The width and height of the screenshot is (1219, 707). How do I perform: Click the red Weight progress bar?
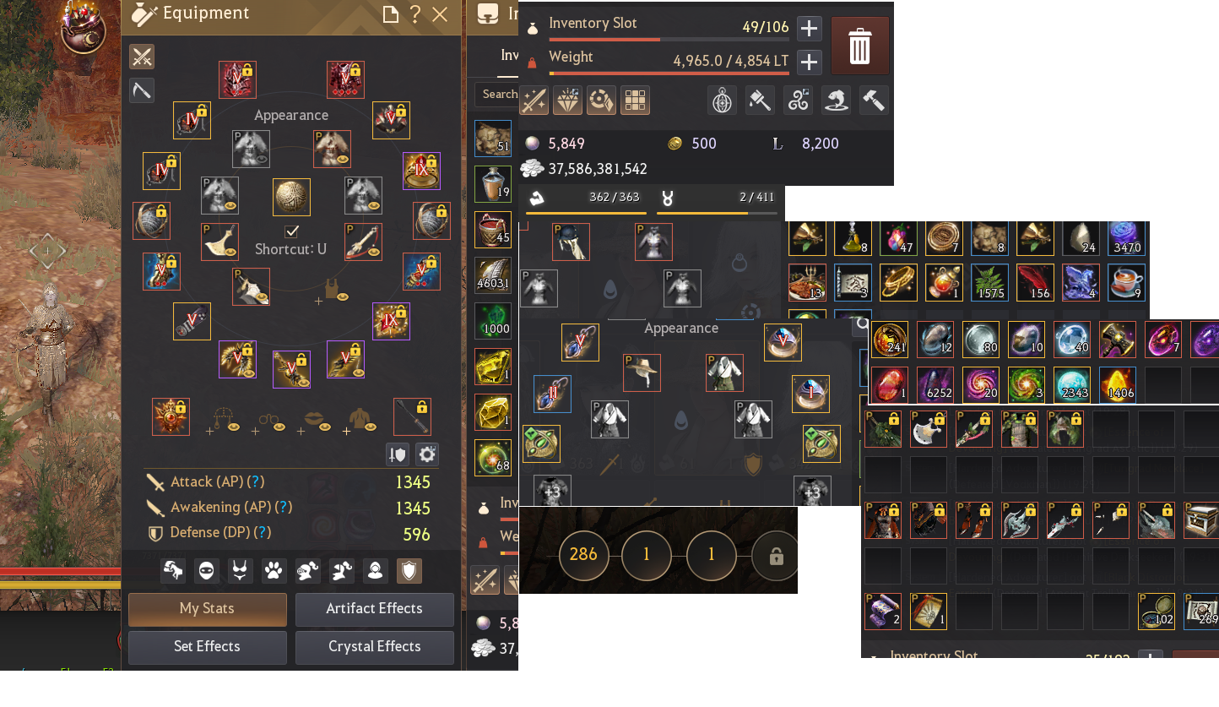coord(669,73)
